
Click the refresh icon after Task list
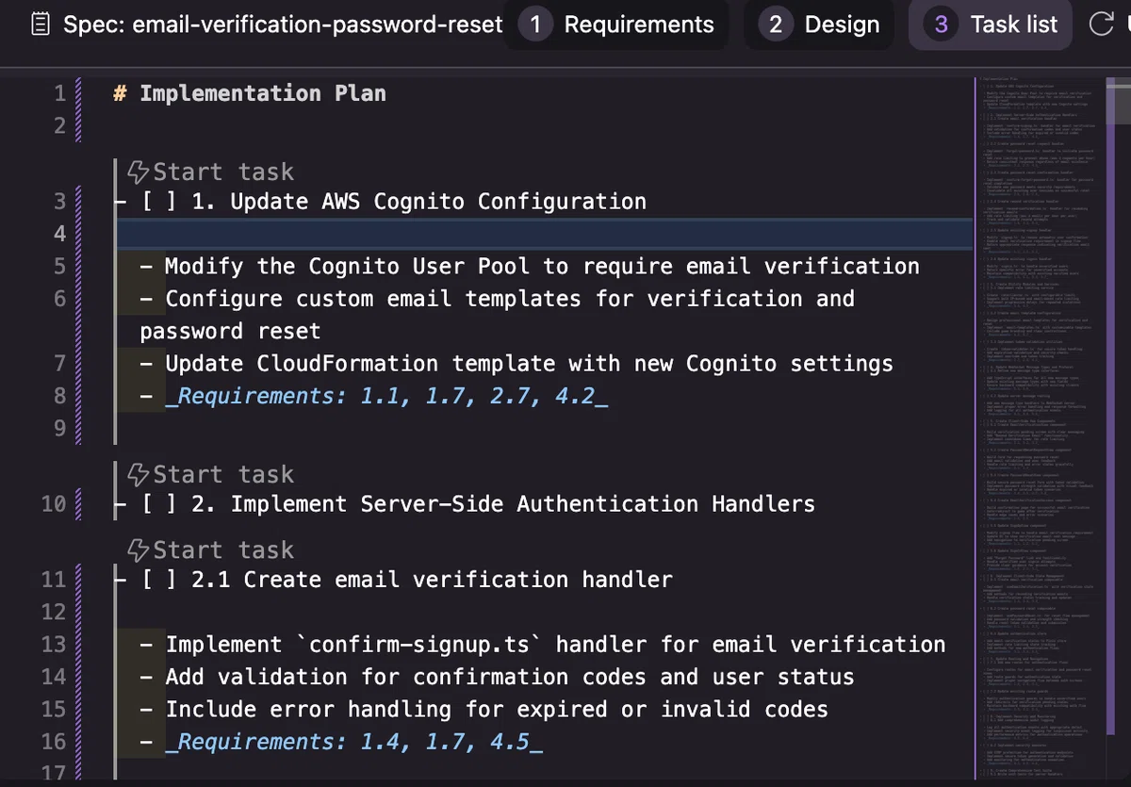click(1102, 25)
